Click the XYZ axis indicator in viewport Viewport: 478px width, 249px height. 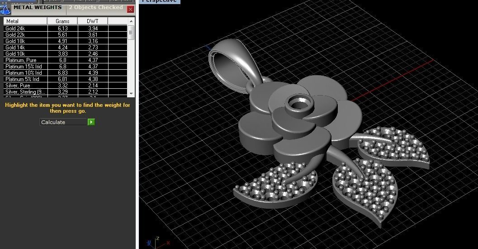[x=158, y=242]
